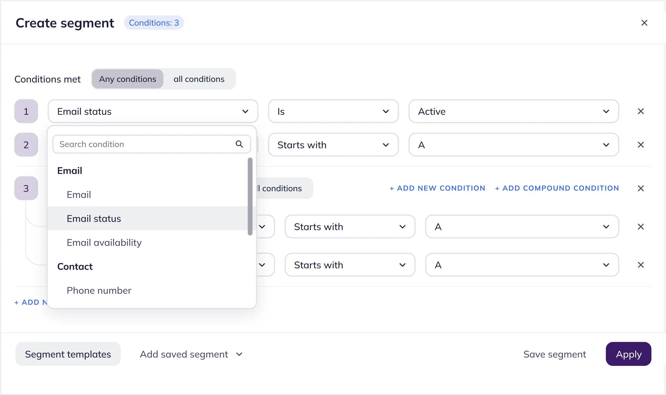Click the search icon in the condition search field

pyautogui.click(x=239, y=144)
